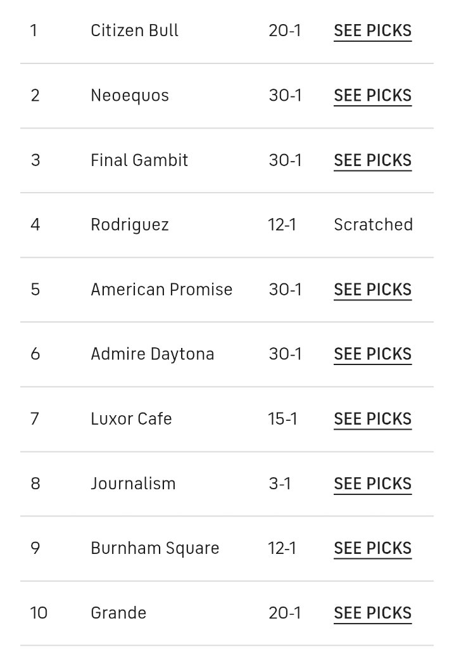Screen dimensions: 454x649
Task: View picks for Luxor Cafe
Action: 372,418
